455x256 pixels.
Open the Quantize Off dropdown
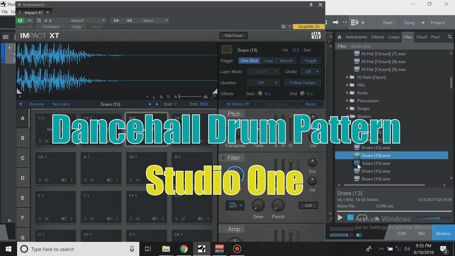tap(264, 83)
